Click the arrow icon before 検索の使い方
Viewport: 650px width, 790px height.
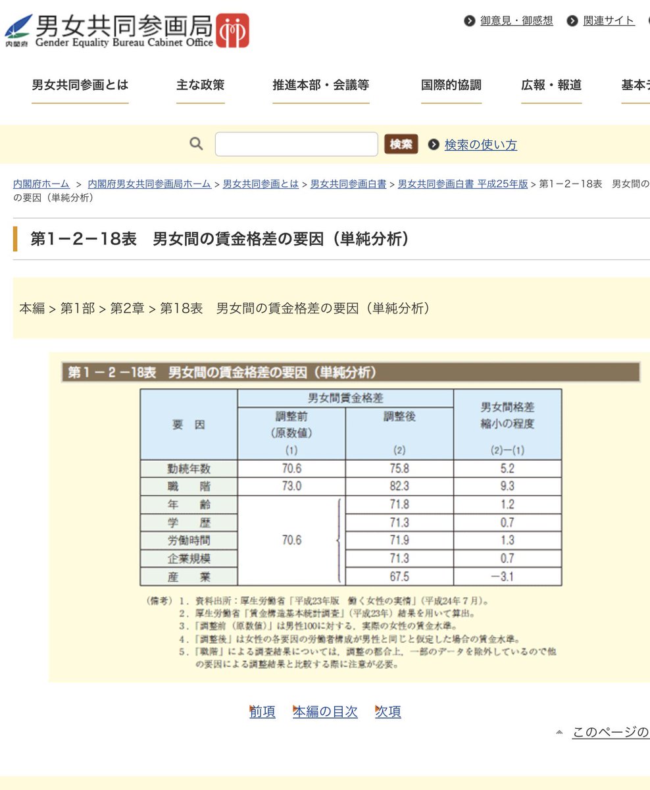[434, 144]
